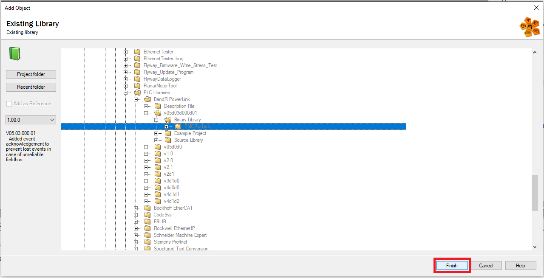This screenshot has width=544, height=278.
Task: Click the Siemens Profinet folder icon
Action: pyautogui.click(x=147, y=242)
